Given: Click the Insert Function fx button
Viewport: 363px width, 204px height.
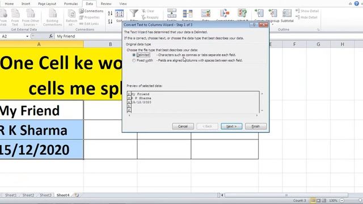Looking at the screenshot, I should (x=50, y=36).
